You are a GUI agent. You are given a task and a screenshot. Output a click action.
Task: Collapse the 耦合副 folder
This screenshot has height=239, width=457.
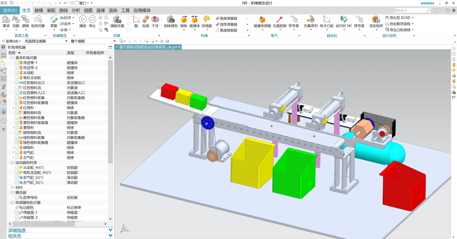[10, 193]
